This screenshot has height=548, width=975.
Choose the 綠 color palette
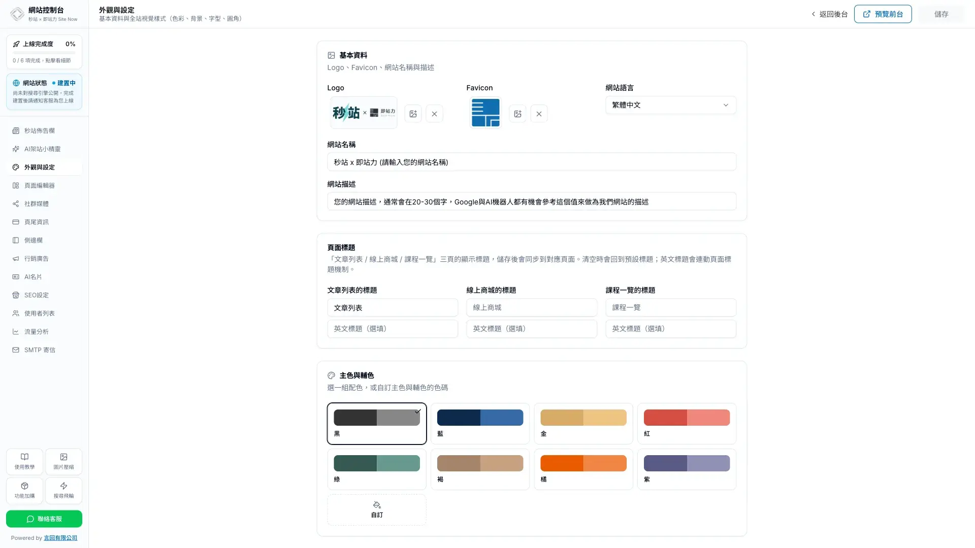tap(377, 469)
